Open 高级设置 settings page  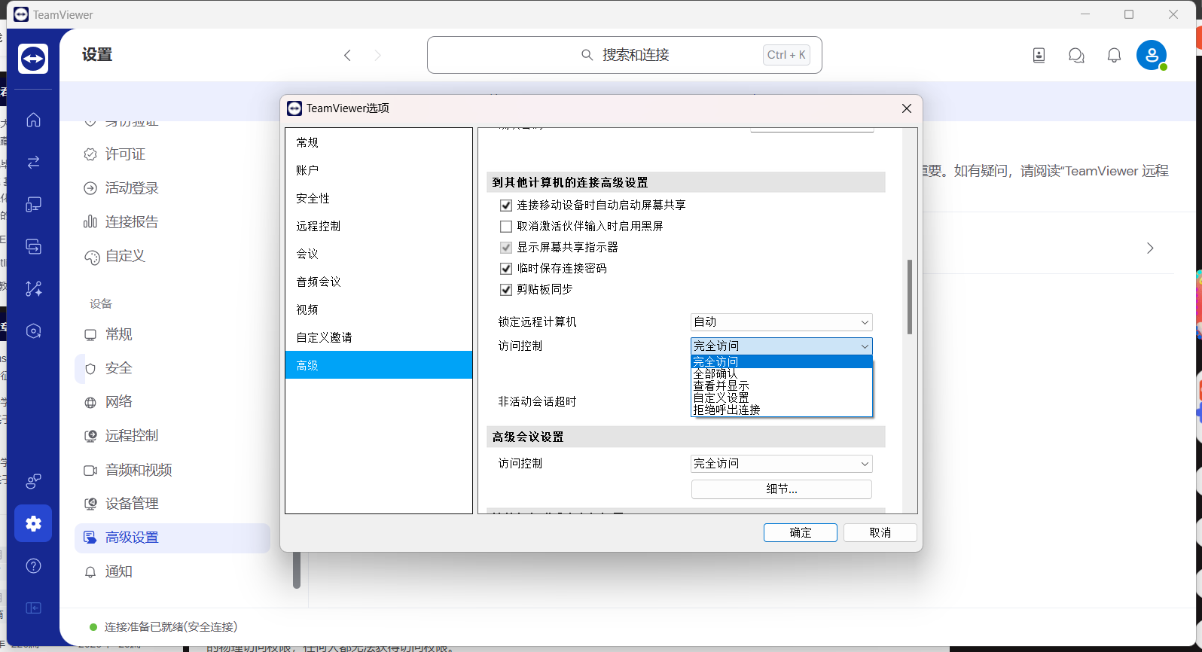pos(172,538)
